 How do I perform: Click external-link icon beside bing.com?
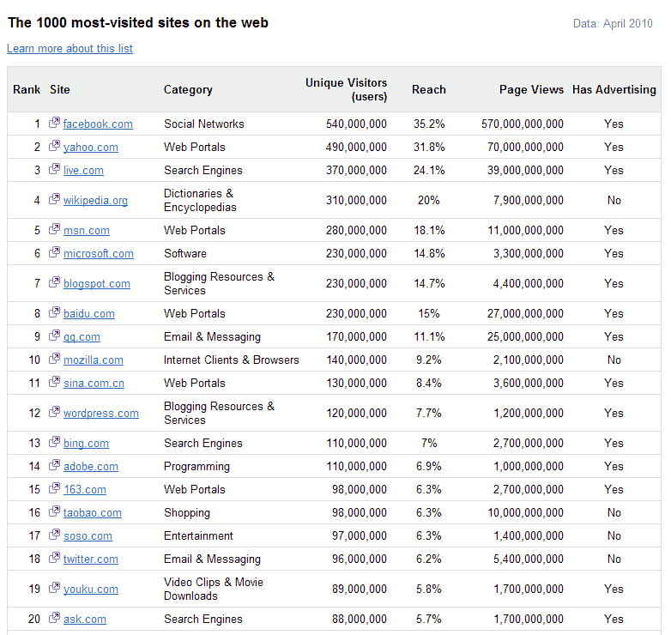click(54, 442)
